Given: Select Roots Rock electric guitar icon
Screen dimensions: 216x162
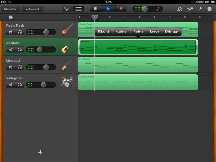Looking at the screenshot, I should point(67,29).
